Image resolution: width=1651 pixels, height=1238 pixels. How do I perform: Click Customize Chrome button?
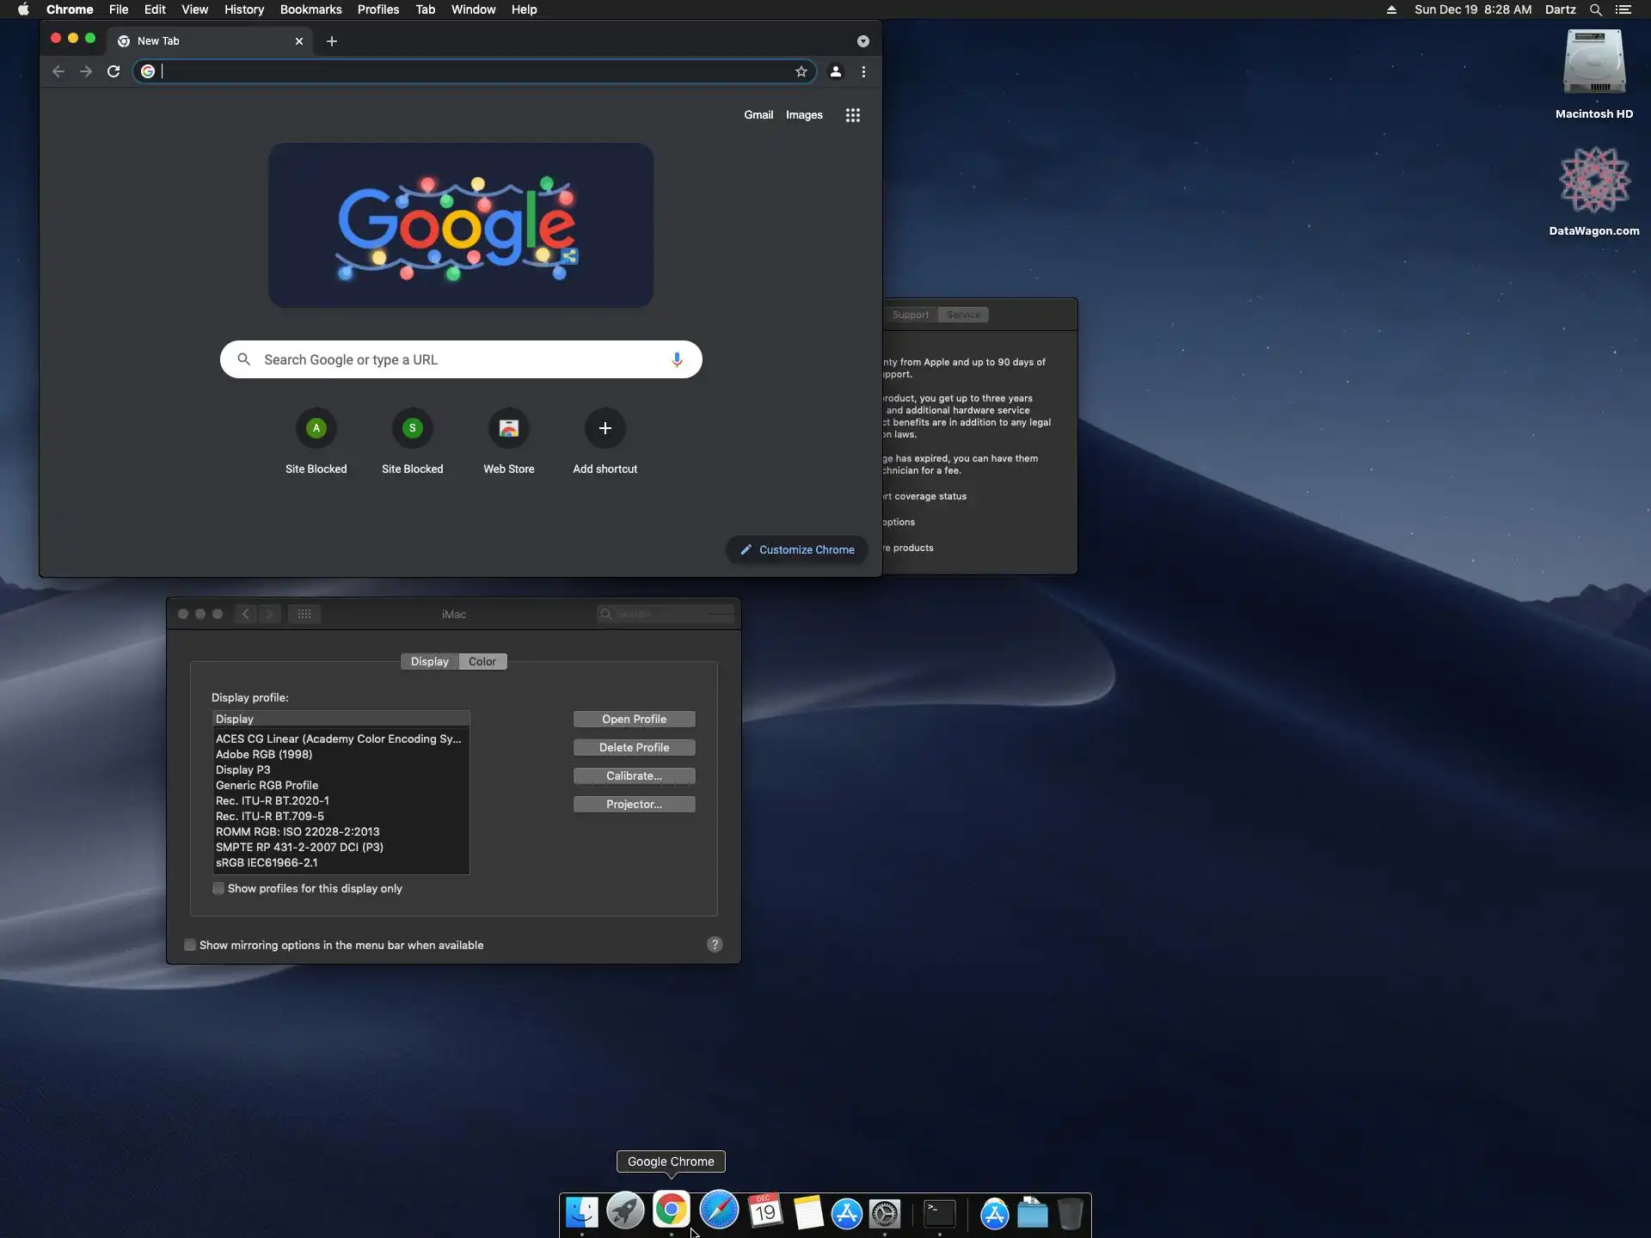coord(796,549)
